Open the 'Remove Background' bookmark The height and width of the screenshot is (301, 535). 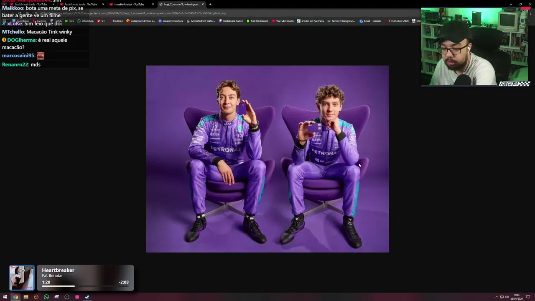pyautogui.click(x=341, y=21)
